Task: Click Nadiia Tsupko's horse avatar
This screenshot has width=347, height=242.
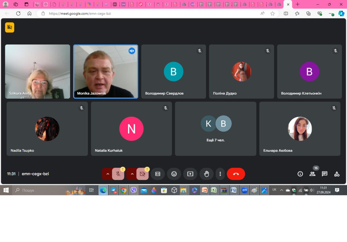Action: coord(47,129)
